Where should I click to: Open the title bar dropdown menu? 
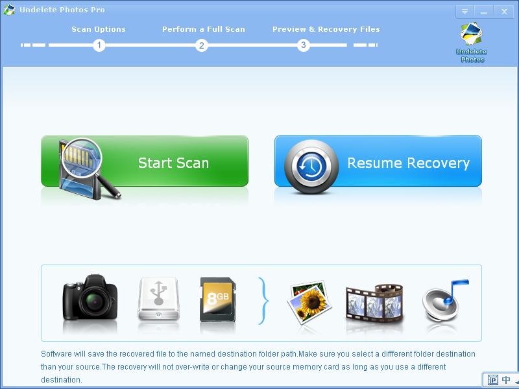(x=465, y=11)
